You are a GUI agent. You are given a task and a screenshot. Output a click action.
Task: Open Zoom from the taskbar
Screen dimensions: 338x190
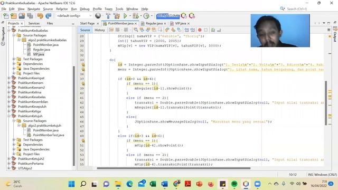[x=257, y=184]
